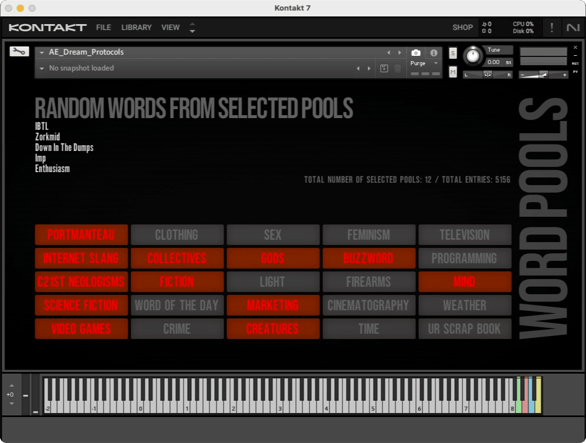Screen dimensions: 586x443
Task: Open the instrument edit wrench icon
Action: point(19,52)
